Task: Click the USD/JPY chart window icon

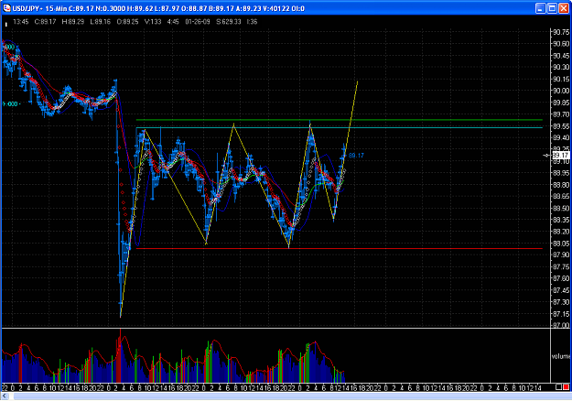Action: coord(6,8)
